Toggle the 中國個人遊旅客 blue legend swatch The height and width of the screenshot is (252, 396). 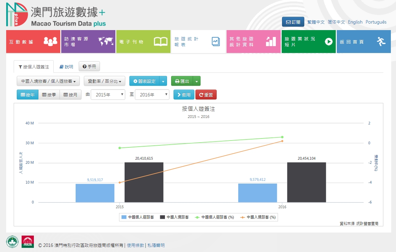coord(124,217)
